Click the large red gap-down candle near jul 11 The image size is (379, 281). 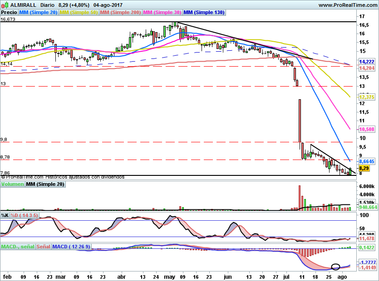pyautogui.click(x=300, y=121)
